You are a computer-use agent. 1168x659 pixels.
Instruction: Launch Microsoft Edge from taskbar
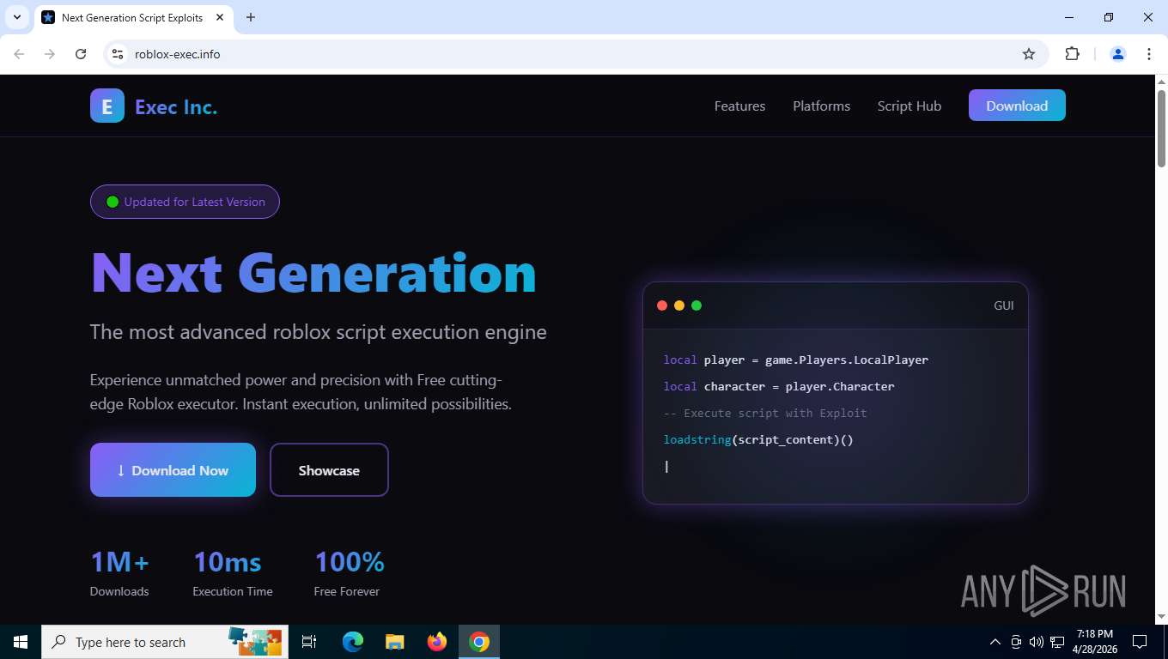pyautogui.click(x=353, y=642)
